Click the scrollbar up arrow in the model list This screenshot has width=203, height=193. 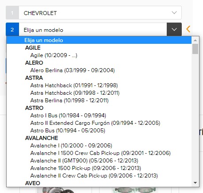click(195, 40)
